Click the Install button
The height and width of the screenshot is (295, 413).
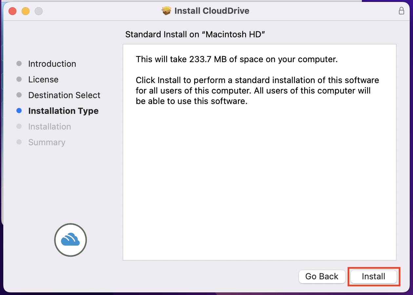(x=373, y=277)
